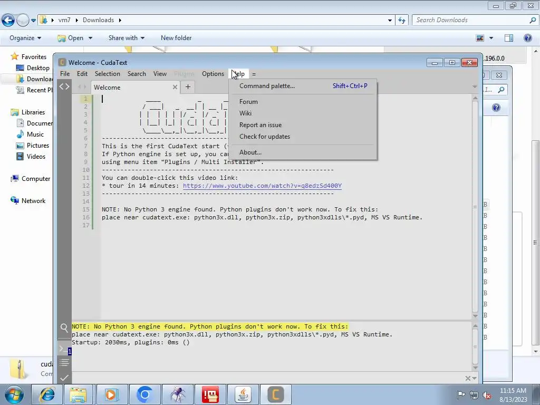Open the Selection menu
The height and width of the screenshot is (405, 540).
point(108,74)
